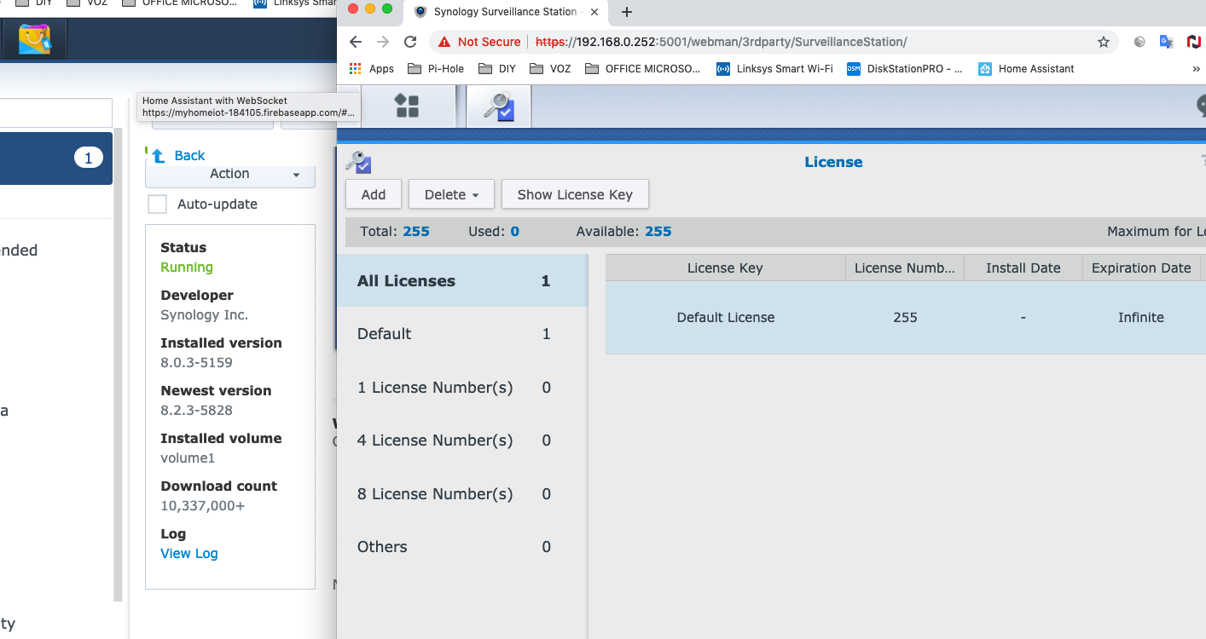Image resolution: width=1206 pixels, height=639 pixels.
Task: Click the Chrome address bar URL
Action: 721,42
